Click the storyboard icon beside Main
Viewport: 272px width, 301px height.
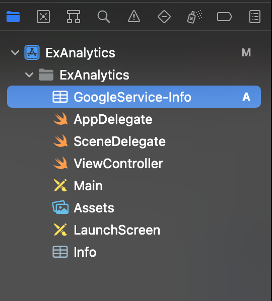click(60, 185)
